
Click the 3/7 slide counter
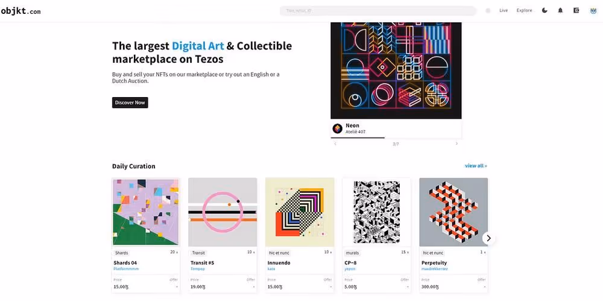396,144
